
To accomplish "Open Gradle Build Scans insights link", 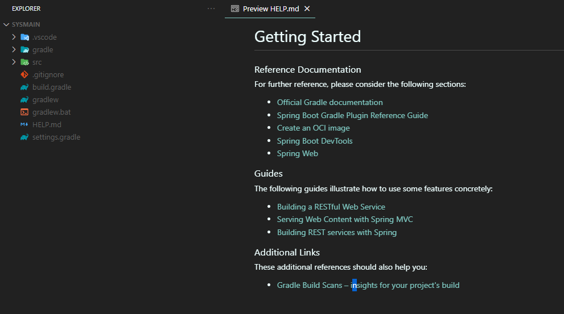I will pyautogui.click(x=368, y=285).
